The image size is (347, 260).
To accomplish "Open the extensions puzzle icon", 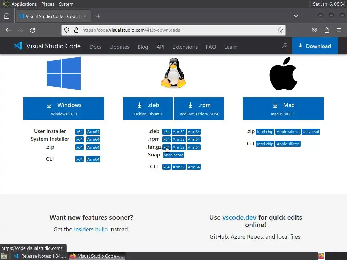I will pyautogui.click(x=327, y=30).
